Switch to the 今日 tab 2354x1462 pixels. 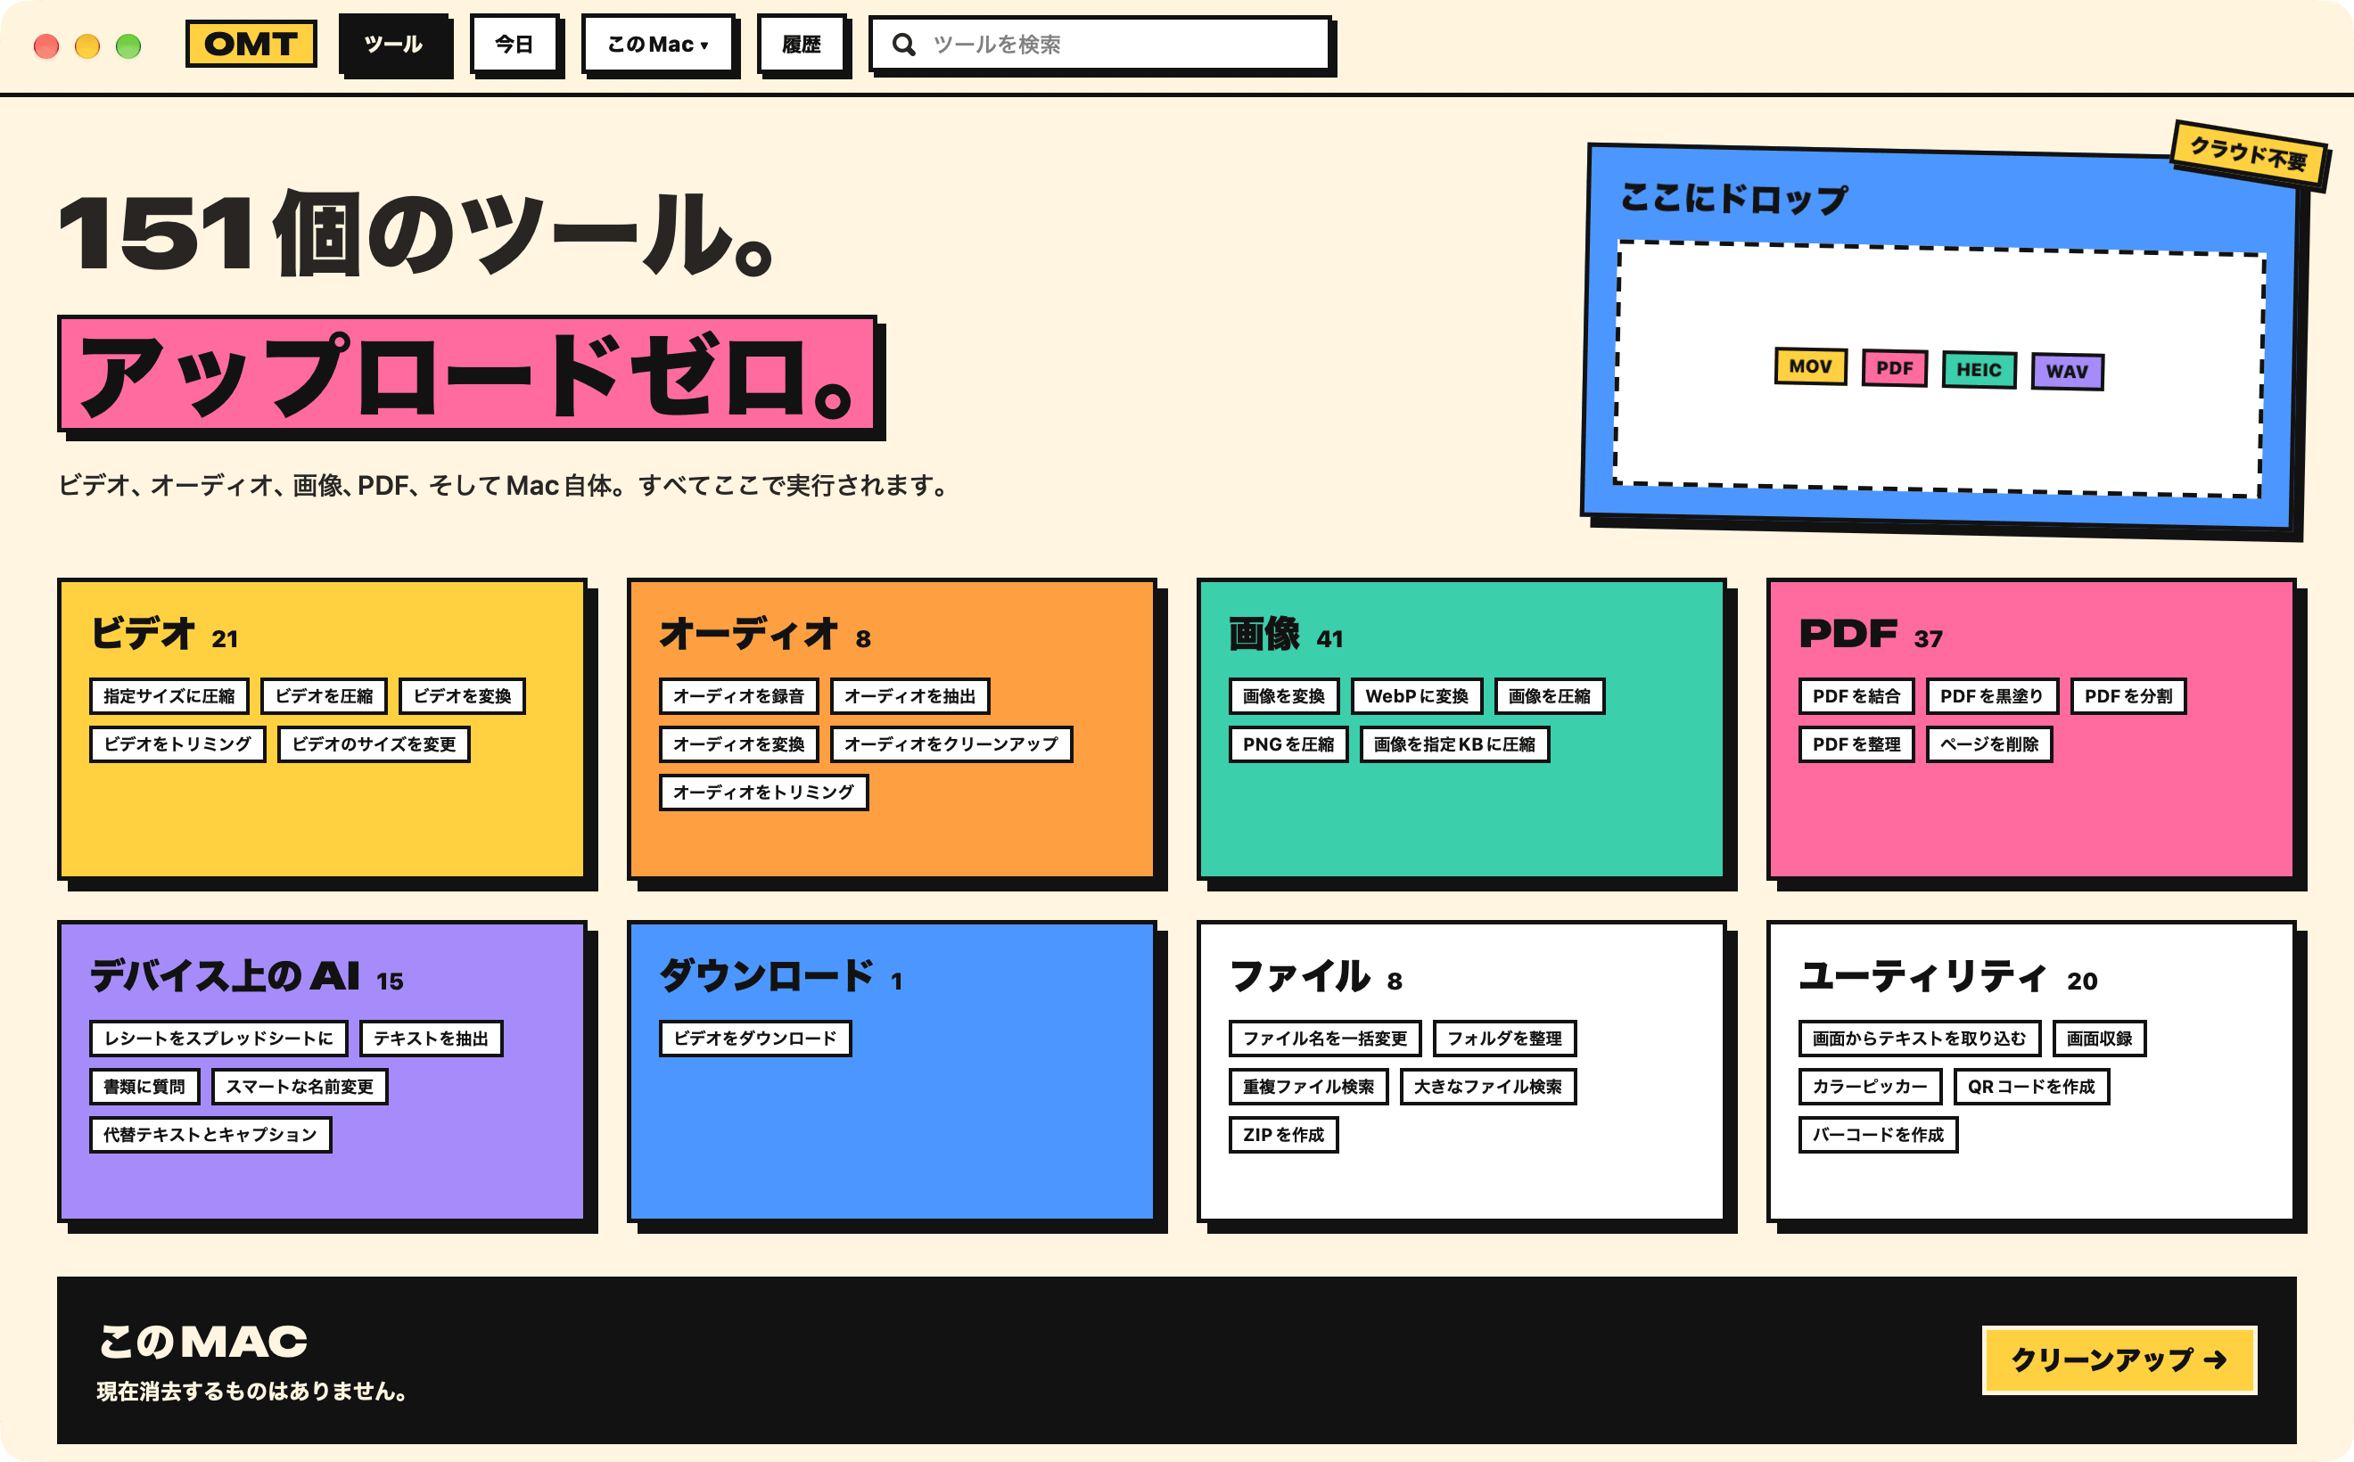(x=514, y=45)
